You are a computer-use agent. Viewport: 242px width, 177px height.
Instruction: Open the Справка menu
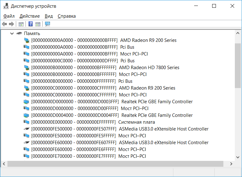[66, 16]
